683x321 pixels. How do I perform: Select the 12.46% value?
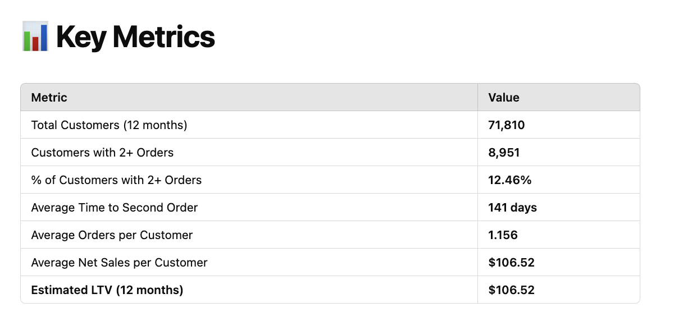(510, 180)
